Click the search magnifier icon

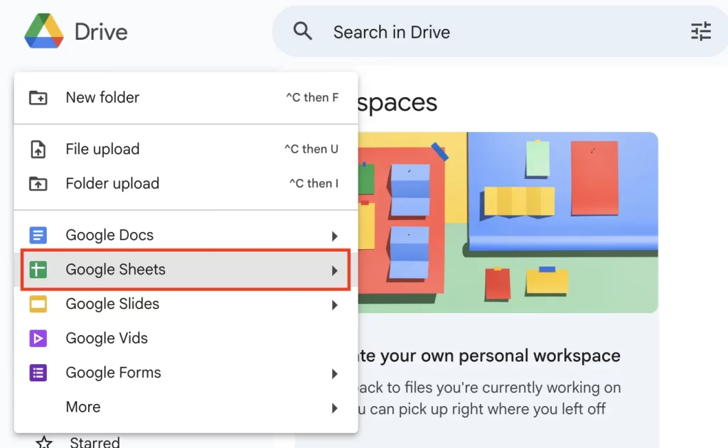coord(303,31)
